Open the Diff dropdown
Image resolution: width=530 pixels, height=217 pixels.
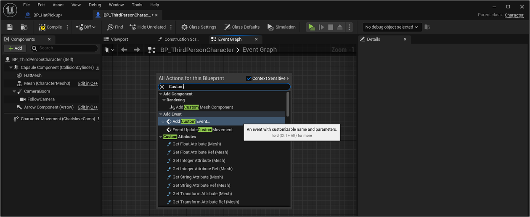tap(86, 27)
